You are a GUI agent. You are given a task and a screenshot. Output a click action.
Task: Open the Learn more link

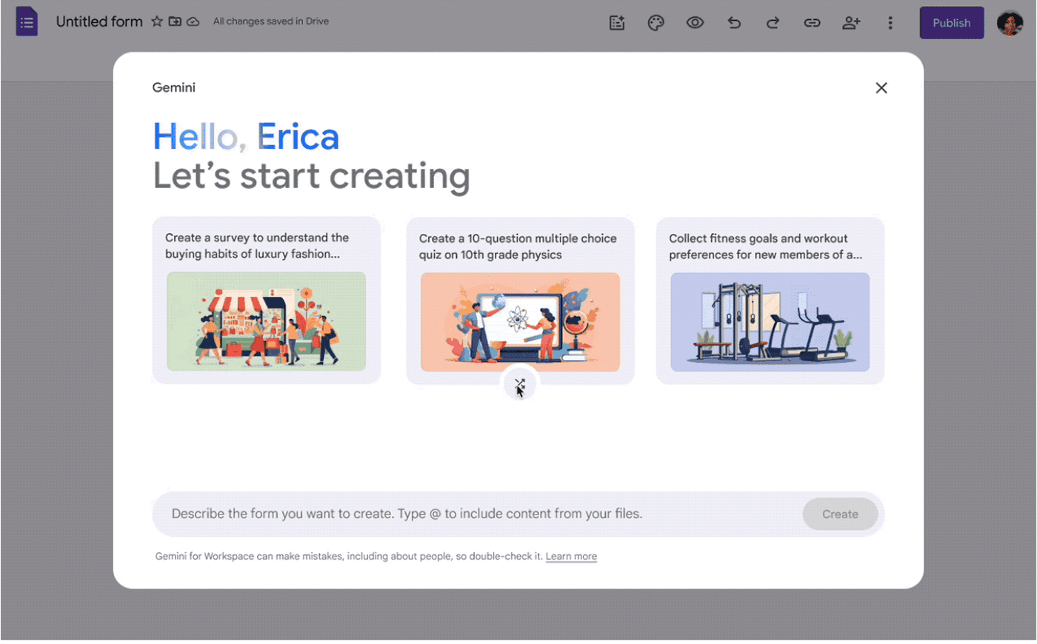571,557
